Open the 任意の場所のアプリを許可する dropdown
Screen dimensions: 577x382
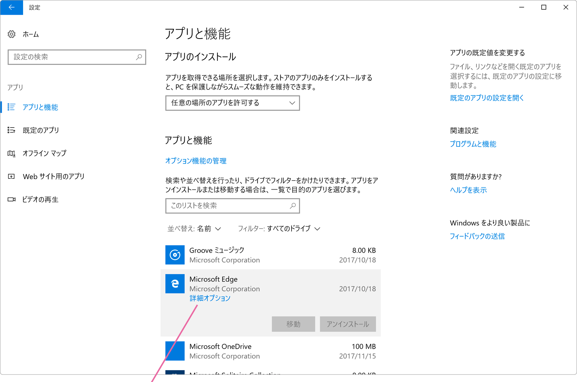[233, 103]
